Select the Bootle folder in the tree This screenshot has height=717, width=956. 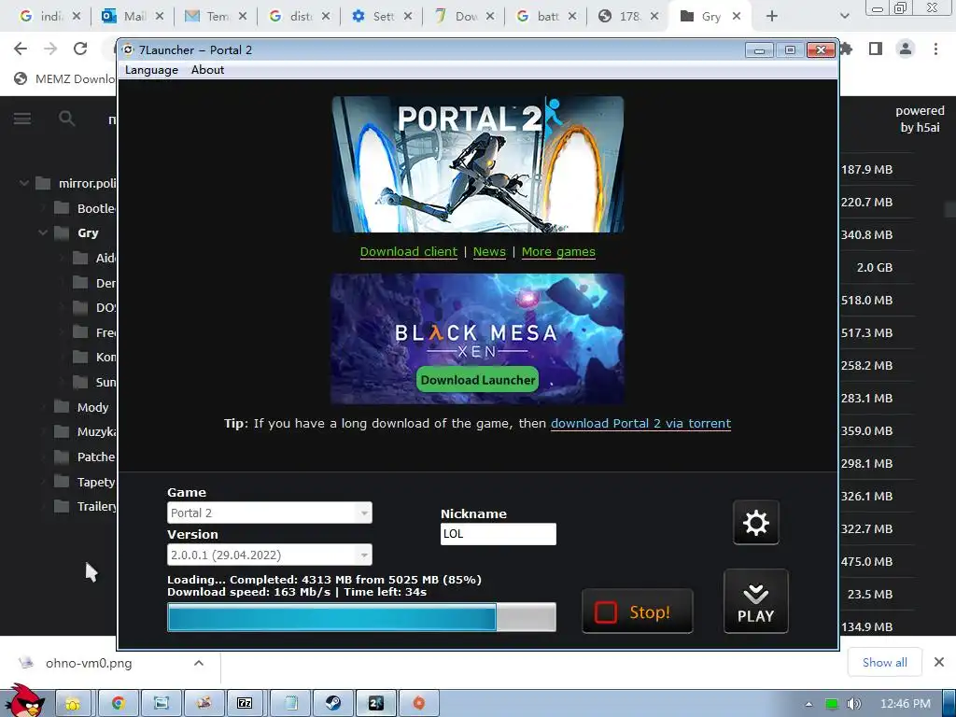[85, 208]
